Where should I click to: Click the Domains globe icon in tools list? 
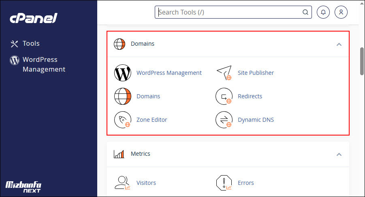coord(122,96)
